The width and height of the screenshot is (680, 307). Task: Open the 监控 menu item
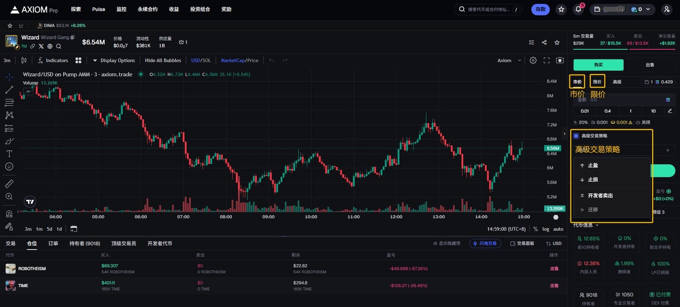[121, 9]
